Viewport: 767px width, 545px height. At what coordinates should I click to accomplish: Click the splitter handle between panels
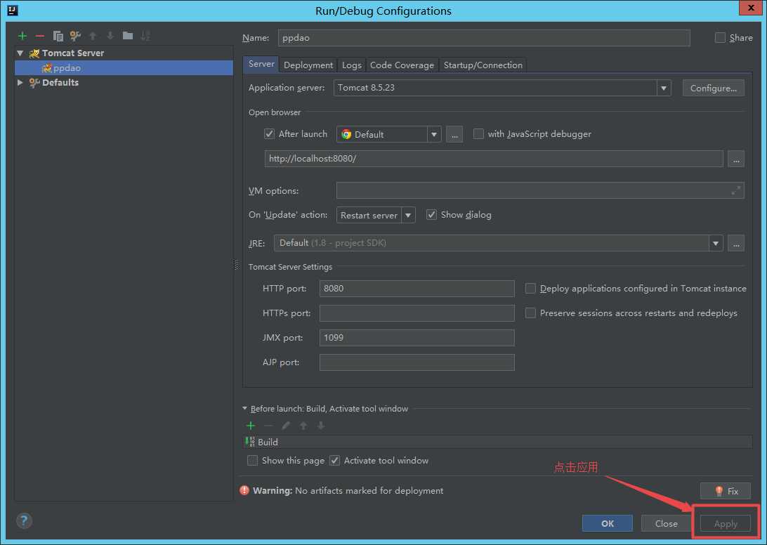pyautogui.click(x=236, y=265)
